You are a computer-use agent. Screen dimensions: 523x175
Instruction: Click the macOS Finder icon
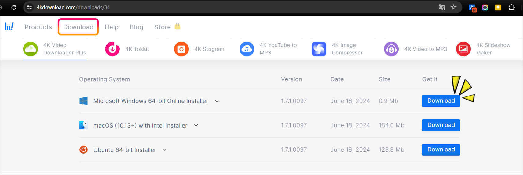83,125
